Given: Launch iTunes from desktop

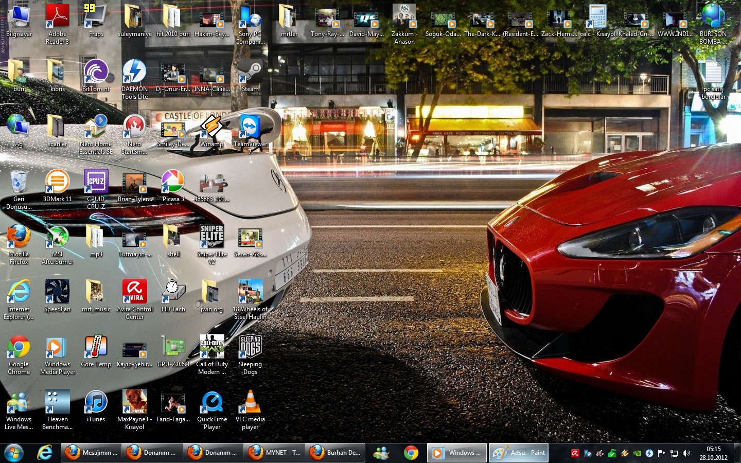Looking at the screenshot, I should [96, 406].
